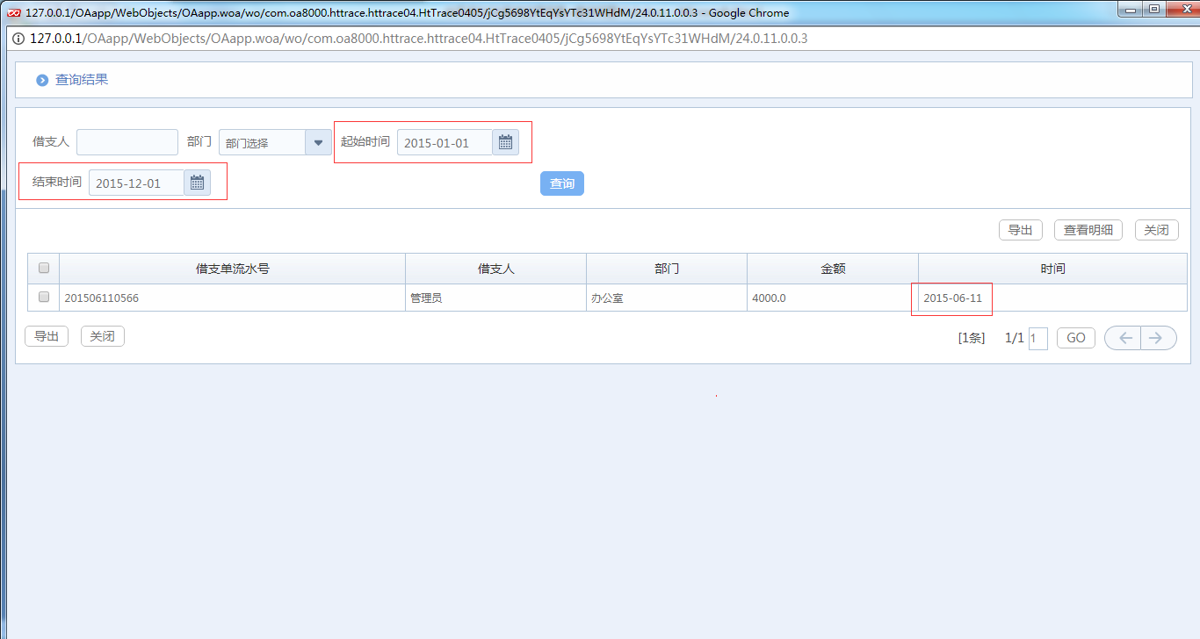Expand the department selection dropdown arrow
Image resolution: width=1200 pixels, height=639 pixels.
click(x=318, y=142)
